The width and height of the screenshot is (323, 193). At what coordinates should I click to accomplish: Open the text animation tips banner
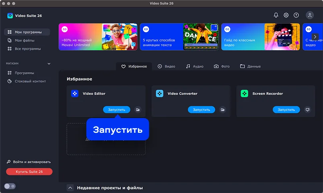pyautogui.click(x=179, y=37)
